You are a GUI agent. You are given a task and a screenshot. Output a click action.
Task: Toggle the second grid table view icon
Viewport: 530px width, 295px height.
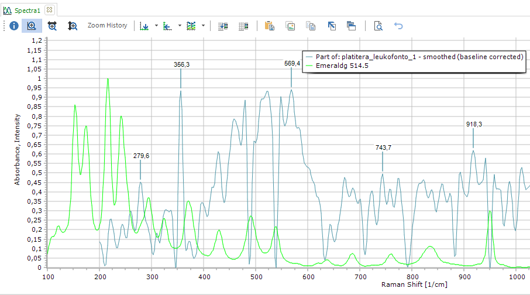pyautogui.click(x=243, y=26)
